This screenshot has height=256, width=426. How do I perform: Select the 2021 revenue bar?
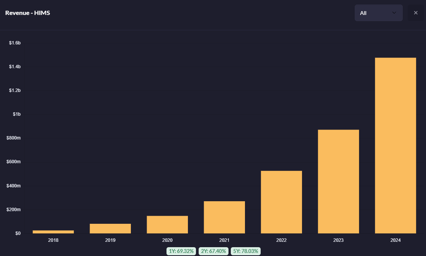tap(224, 217)
